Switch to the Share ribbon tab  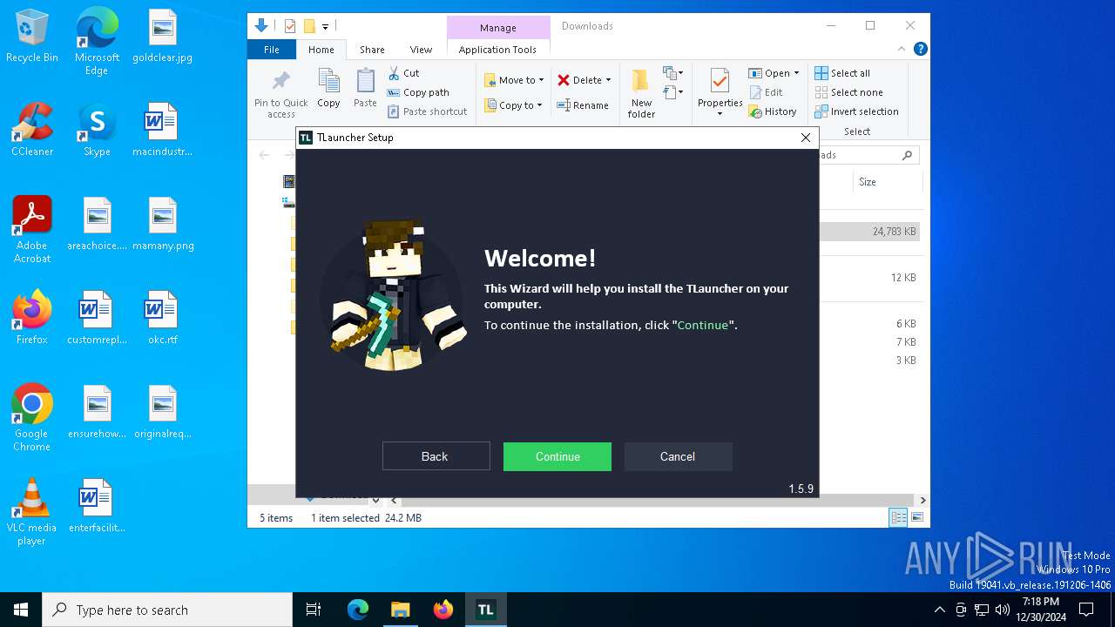372,50
